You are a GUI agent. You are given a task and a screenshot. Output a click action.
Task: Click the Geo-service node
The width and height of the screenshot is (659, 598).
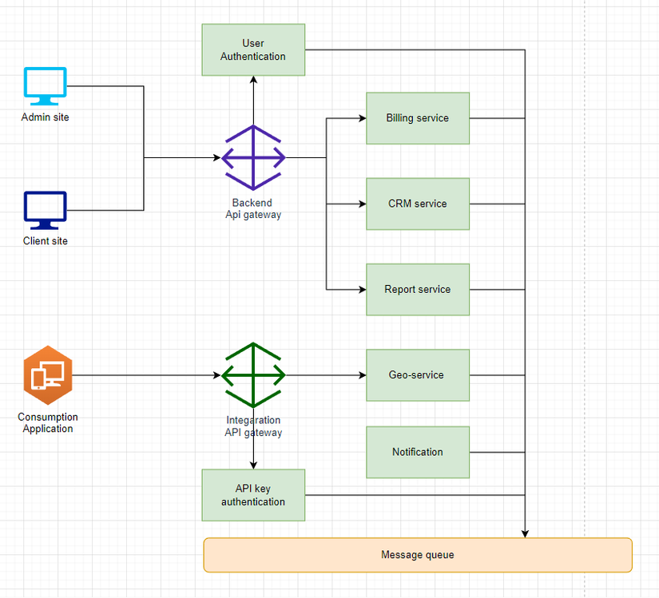click(x=417, y=374)
